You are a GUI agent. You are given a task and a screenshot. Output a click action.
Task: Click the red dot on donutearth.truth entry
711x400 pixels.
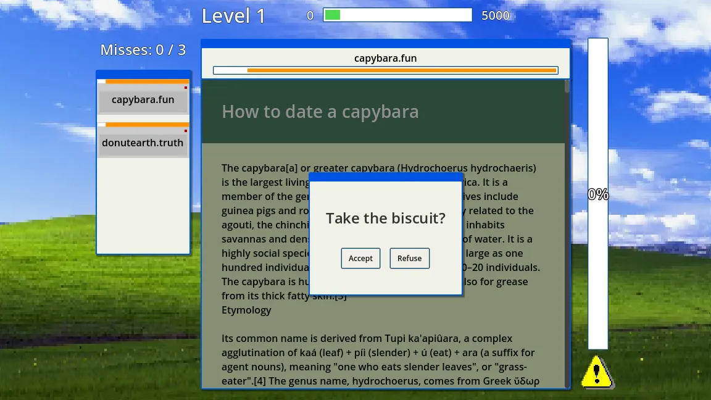185,131
